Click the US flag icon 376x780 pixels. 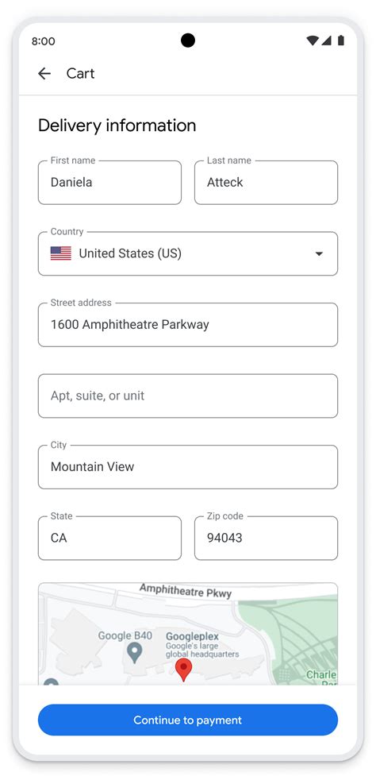tap(60, 253)
